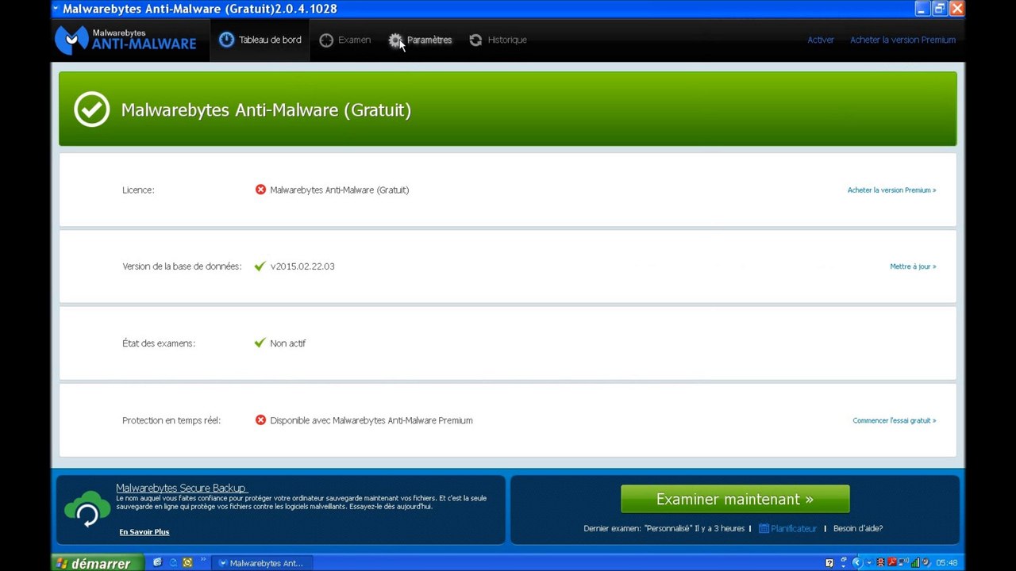Click first Quick Launch icon in taskbar
The width and height of the screenshot is (1016, 571).
(x=157, y=562)
